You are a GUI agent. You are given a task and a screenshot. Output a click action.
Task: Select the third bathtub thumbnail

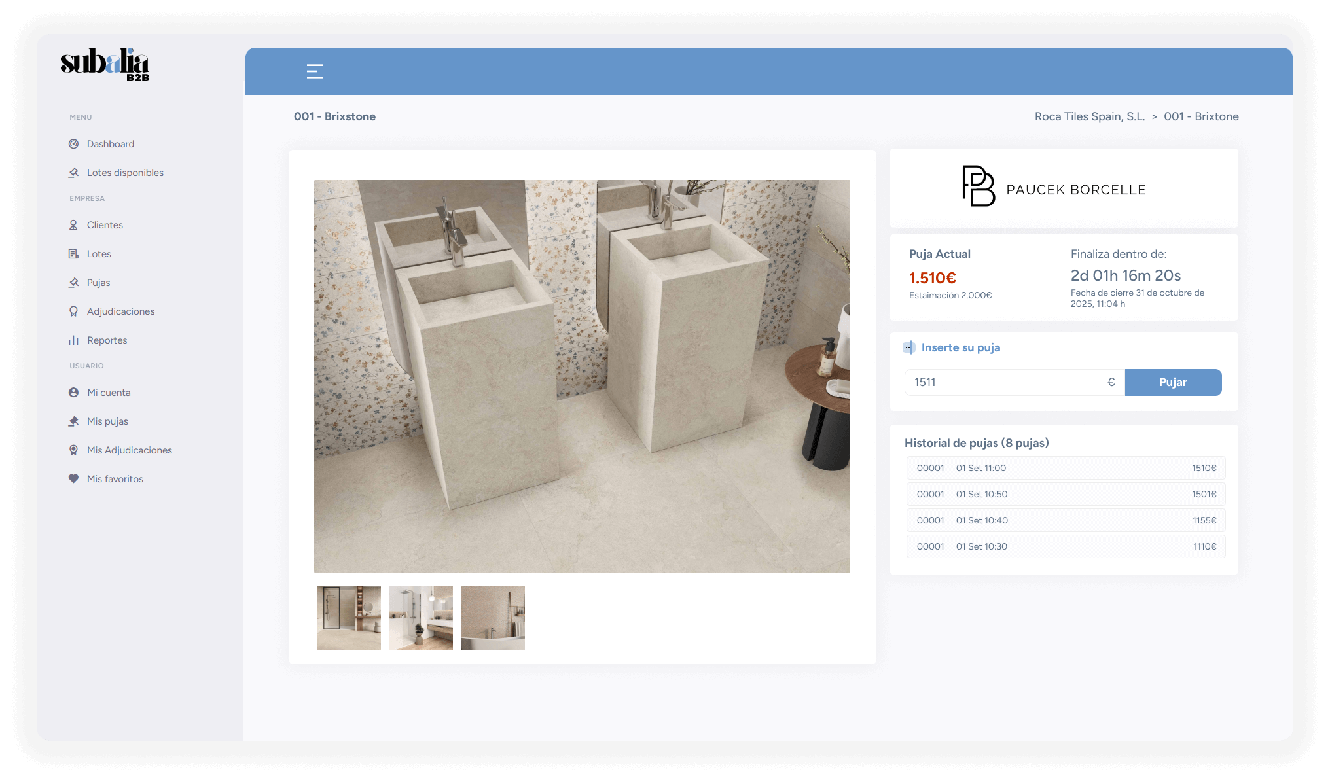[x=493, y=618]
